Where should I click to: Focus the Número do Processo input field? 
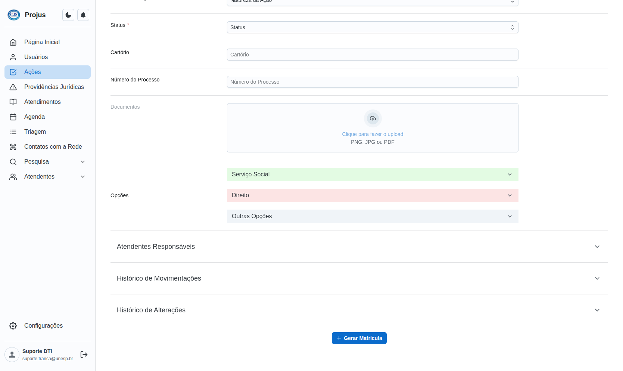coord(372,82)
